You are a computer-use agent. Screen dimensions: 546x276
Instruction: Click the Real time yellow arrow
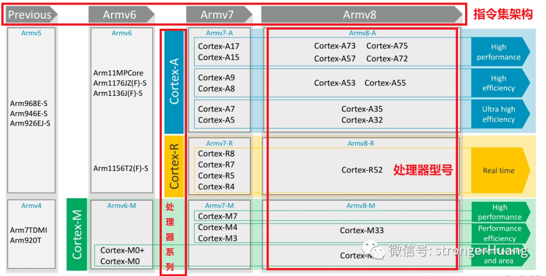click(499, 171)
